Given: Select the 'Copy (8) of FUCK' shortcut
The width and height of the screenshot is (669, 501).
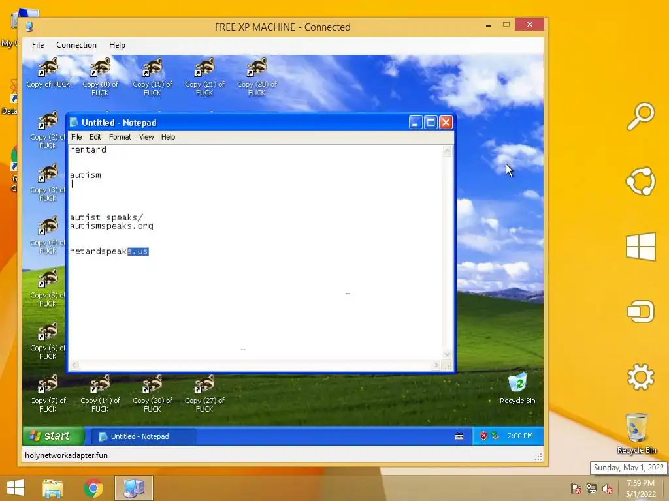Looking at the screenshot, I should coord(100,77).
